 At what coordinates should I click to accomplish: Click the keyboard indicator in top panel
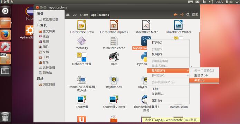click(x=191, y=2)
